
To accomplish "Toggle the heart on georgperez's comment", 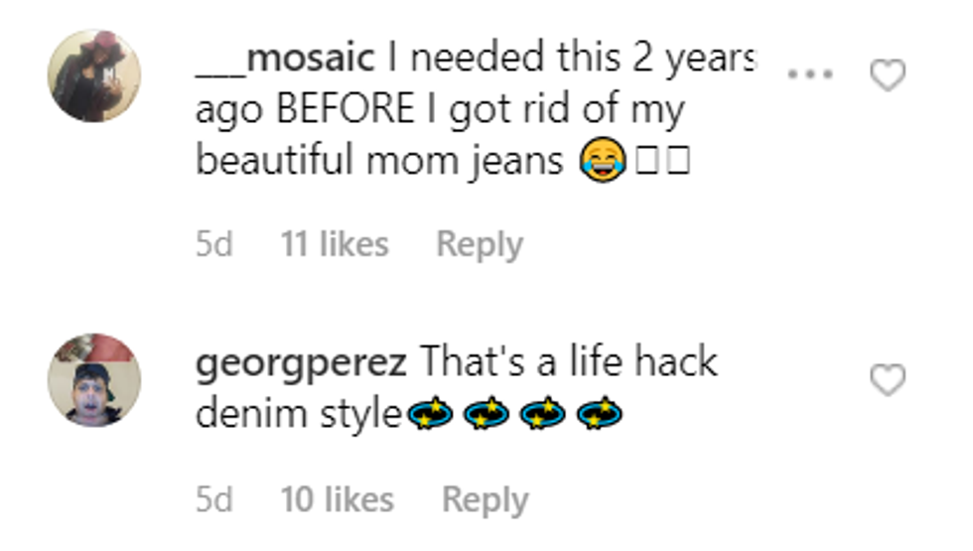I will click(x=887, y=379).
